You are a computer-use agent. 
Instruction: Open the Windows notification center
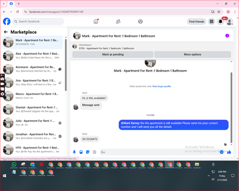[233, 176]
